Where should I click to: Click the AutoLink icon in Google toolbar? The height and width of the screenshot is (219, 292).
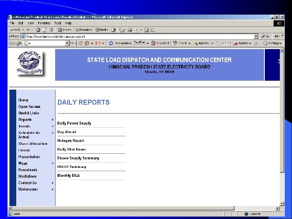(x=195, y=43)
